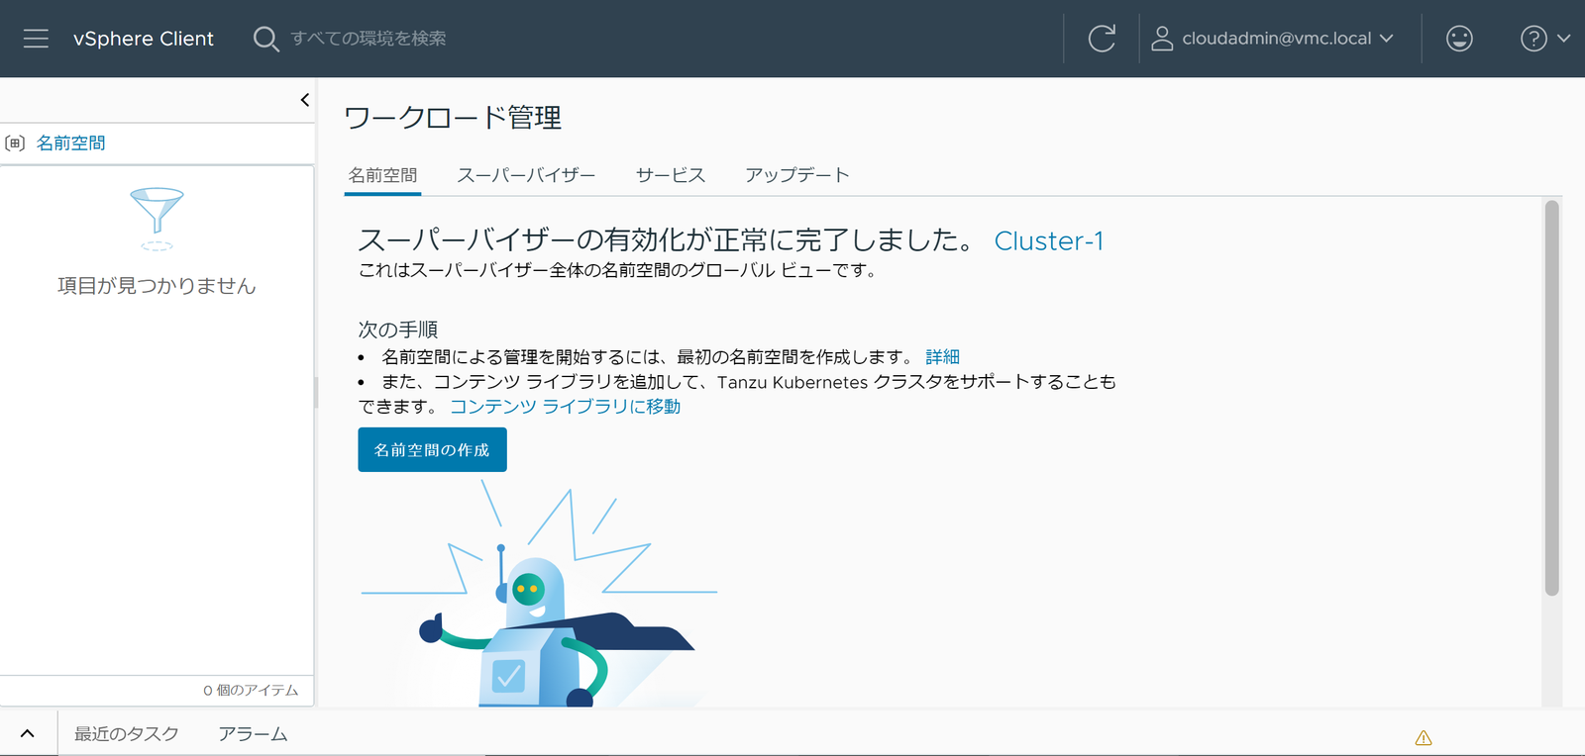This screenshot has height=756, width=1585.
Task: Open the help menu dropdown arrow
Action: point(1563,39)
